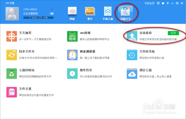This screenshot has height=119, width=186.
Task: Click the 自动备份 title text
Action: pyautogui.click(x=146, y=33)
